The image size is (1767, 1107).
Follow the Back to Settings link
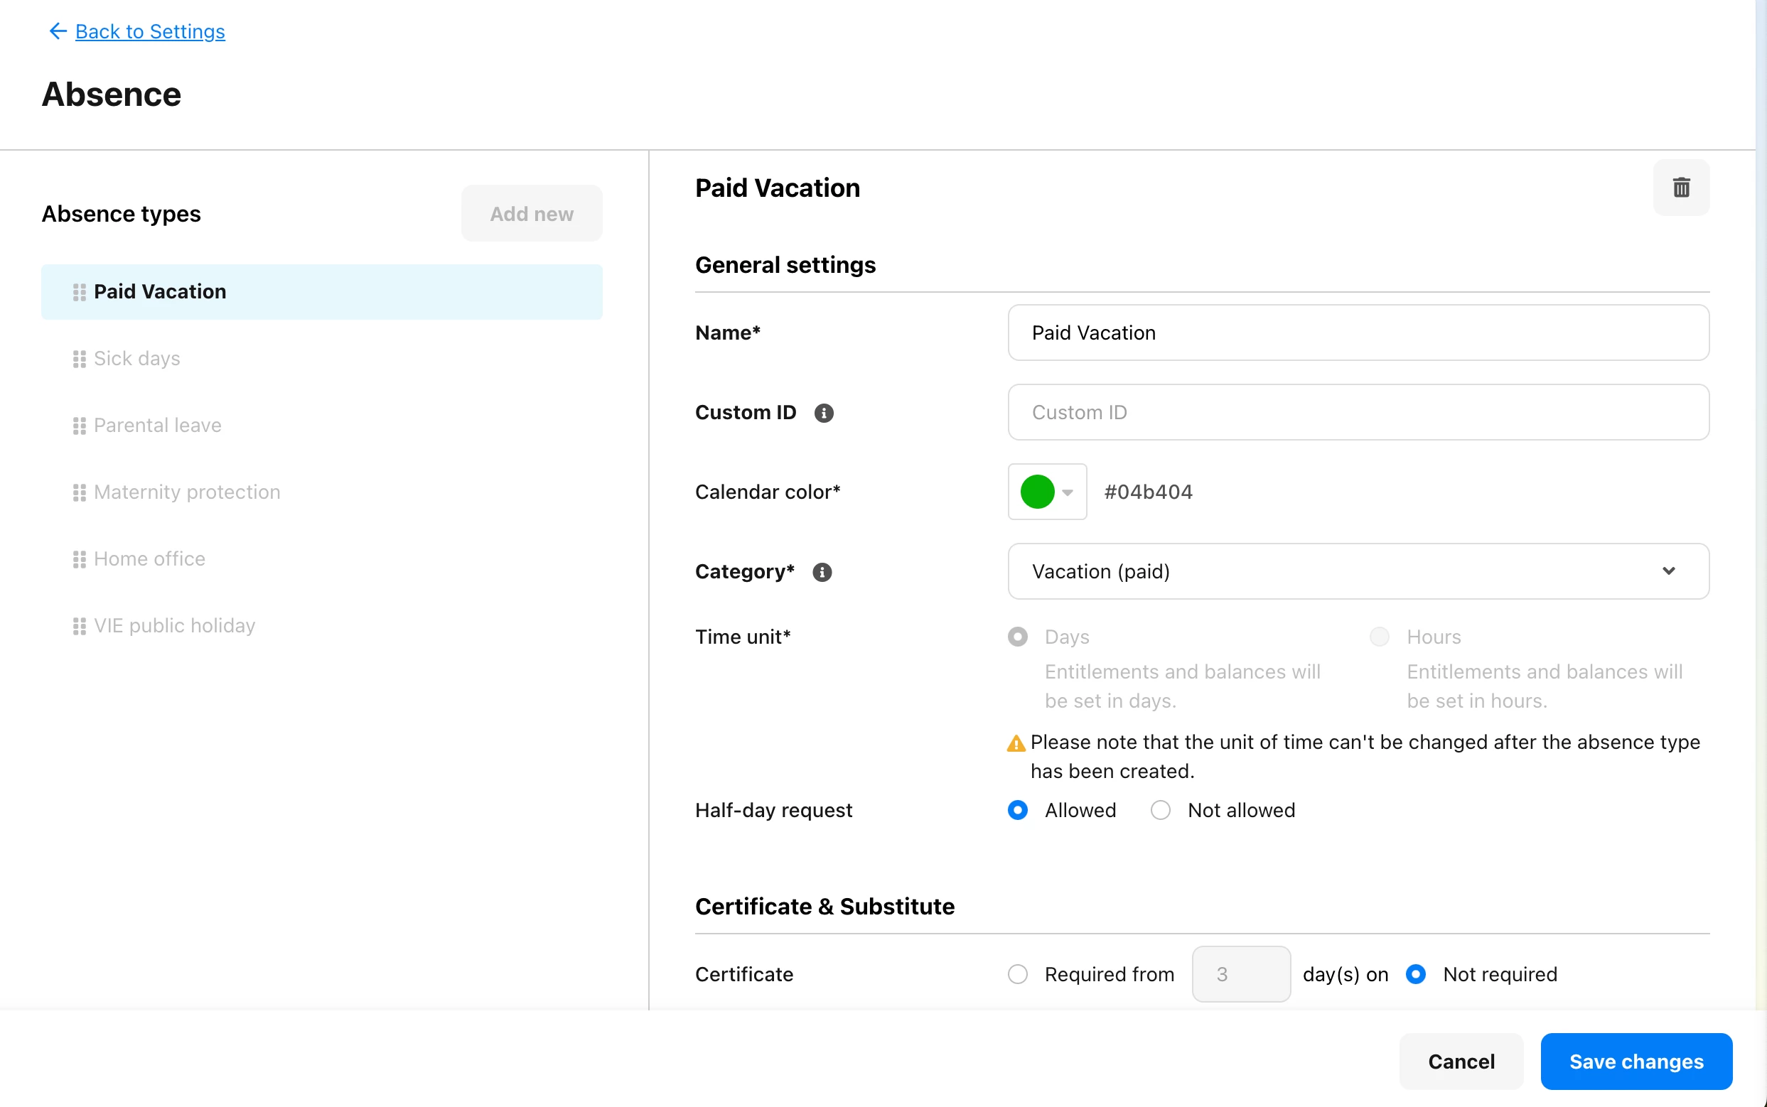point(150,31)
